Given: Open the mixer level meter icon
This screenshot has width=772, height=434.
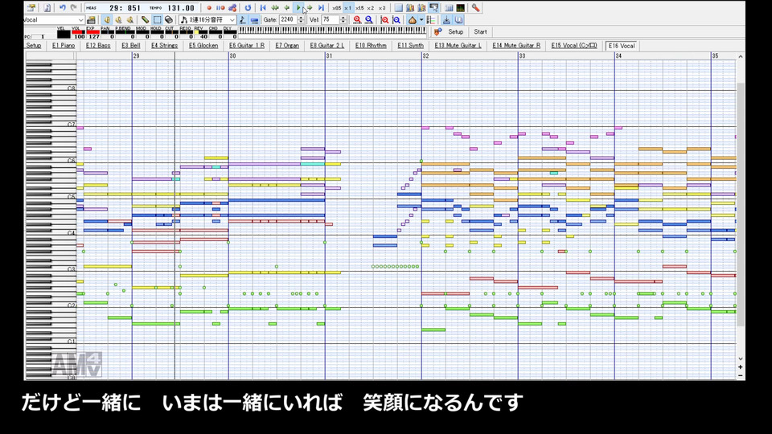Looking at the screenshot, I should click(460, 8).
